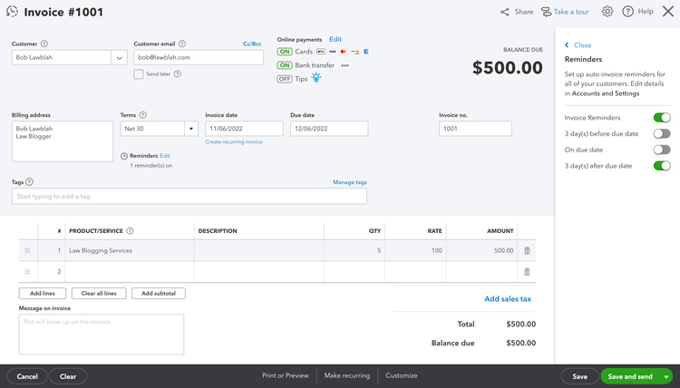The height and width of the screenshot is (388, 680).
Task: Click the Invoice no. field
Action: tap(475, 129)
